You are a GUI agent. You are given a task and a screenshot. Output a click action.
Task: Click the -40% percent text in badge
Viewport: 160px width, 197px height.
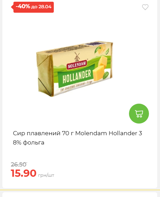23,6
